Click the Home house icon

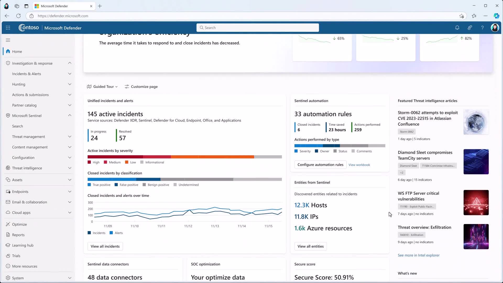point(8,51)
